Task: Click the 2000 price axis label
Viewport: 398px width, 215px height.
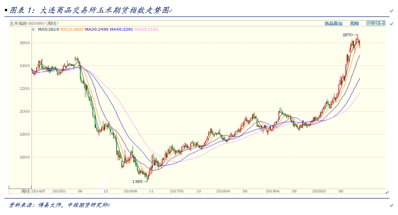Action: 25,111
